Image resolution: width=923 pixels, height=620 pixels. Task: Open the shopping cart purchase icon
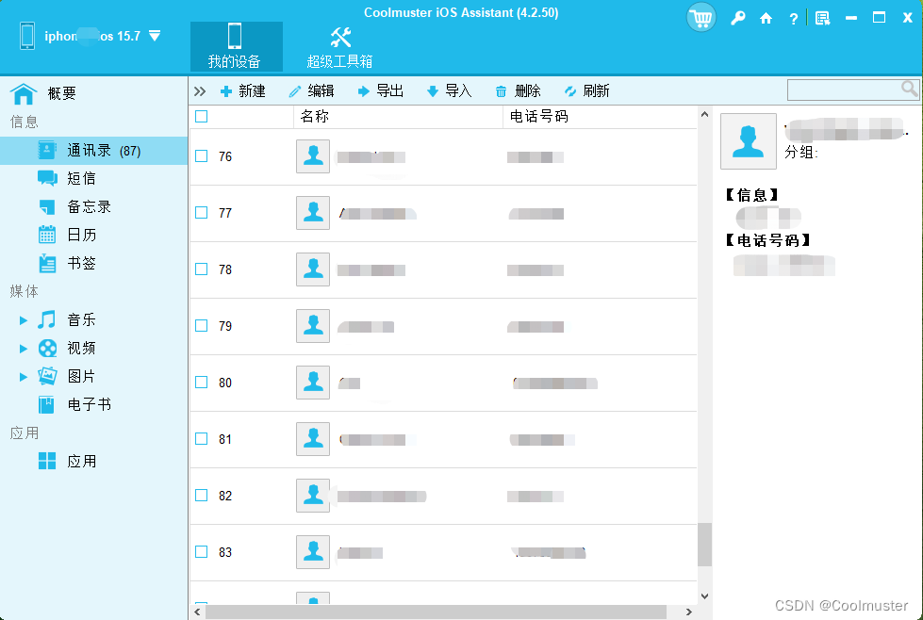click(701, 18)
